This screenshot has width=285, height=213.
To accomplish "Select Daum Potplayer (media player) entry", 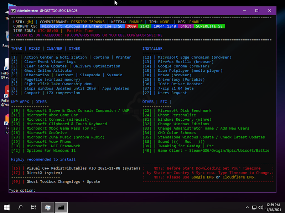I will click(190, 71).
